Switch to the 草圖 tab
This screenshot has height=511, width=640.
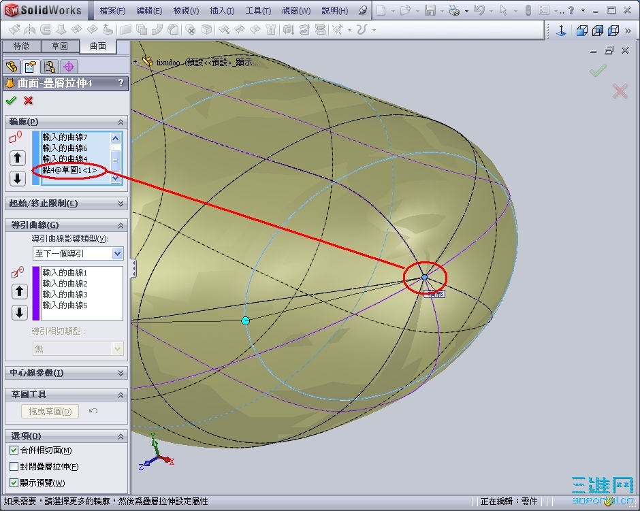click(x=60, y=46)
